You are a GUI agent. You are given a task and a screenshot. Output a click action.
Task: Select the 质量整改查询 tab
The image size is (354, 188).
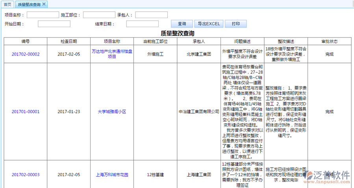[29, 4]
